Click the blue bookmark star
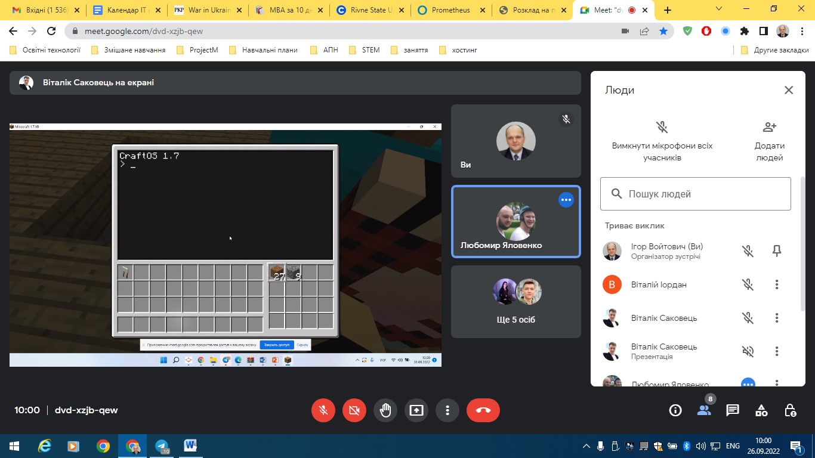Viewport: 815px width, 458px height. (663, 31)
